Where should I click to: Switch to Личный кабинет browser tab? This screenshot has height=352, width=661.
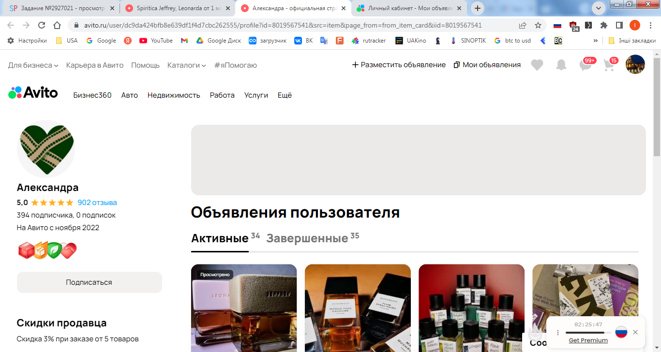(409, 8)
